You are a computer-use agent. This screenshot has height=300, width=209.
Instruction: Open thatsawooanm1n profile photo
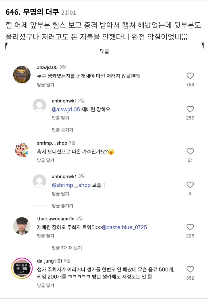click(22, 226)
